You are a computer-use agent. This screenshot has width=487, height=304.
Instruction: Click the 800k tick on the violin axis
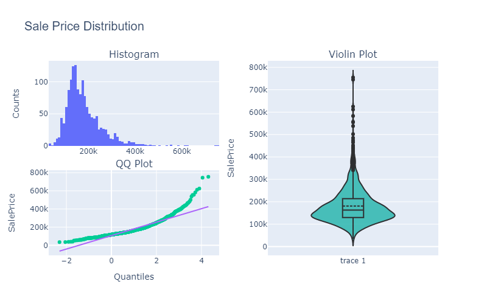tap(257, 67)
